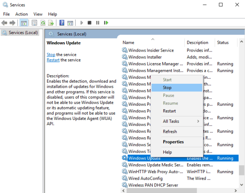
Task: Click the Stop the service link
Action: pyautogui.click(x=51, y=54)
